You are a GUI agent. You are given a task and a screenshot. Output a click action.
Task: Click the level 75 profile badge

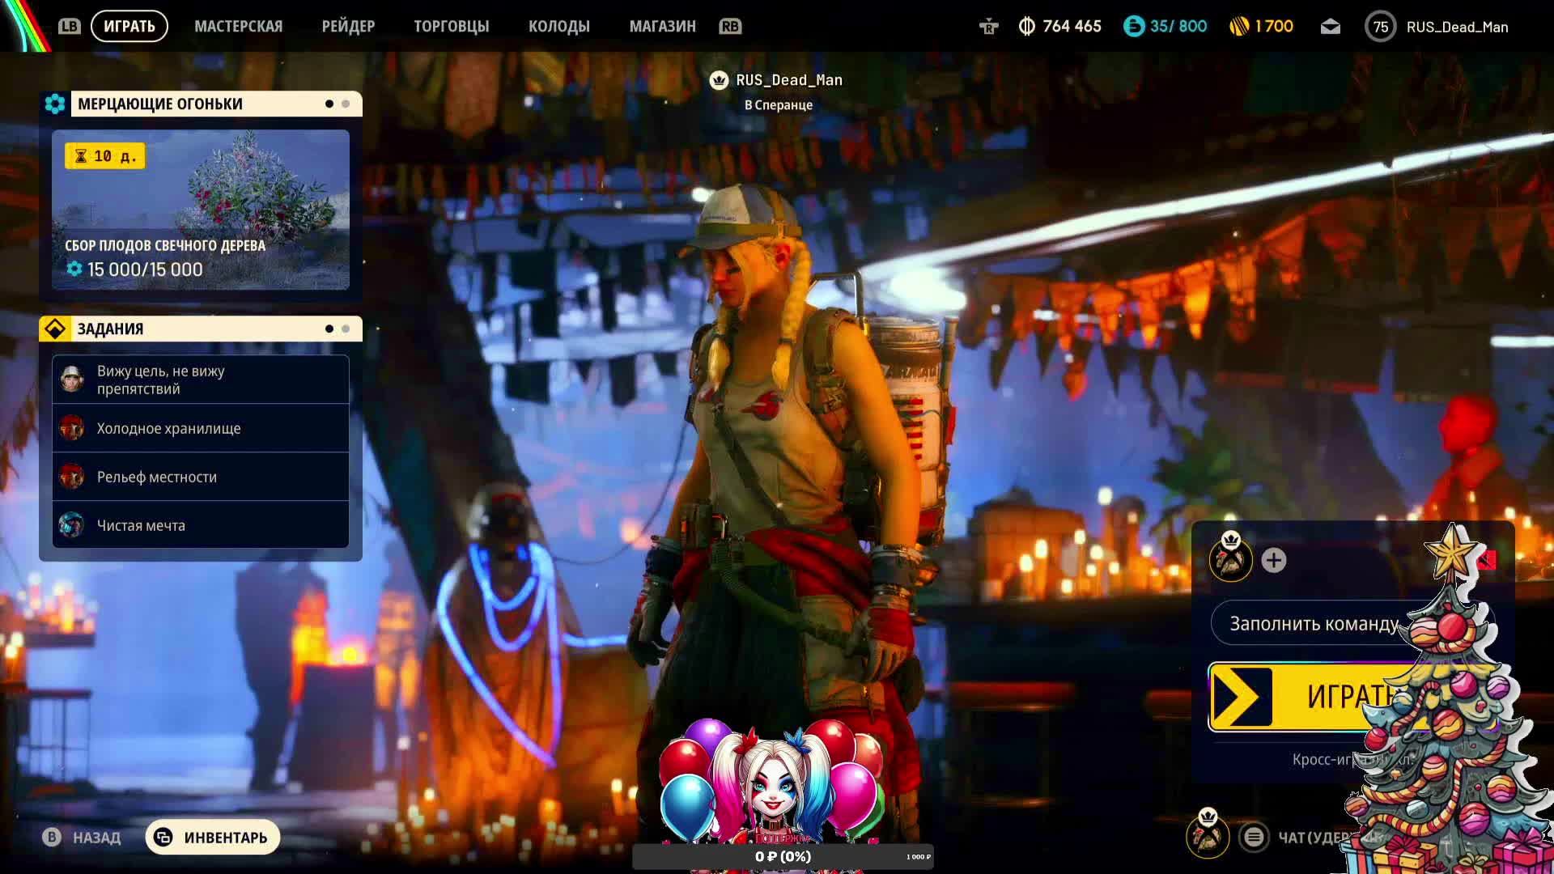click(1381, 27)
